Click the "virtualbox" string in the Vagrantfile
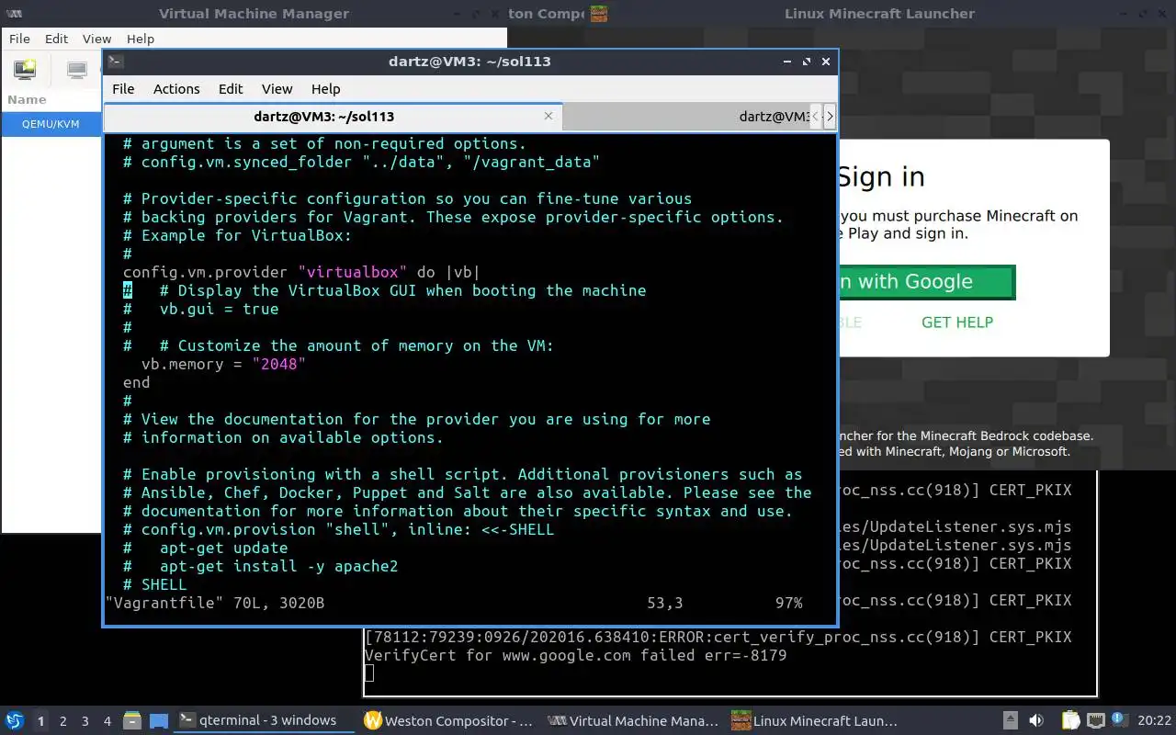 (352, 272)
